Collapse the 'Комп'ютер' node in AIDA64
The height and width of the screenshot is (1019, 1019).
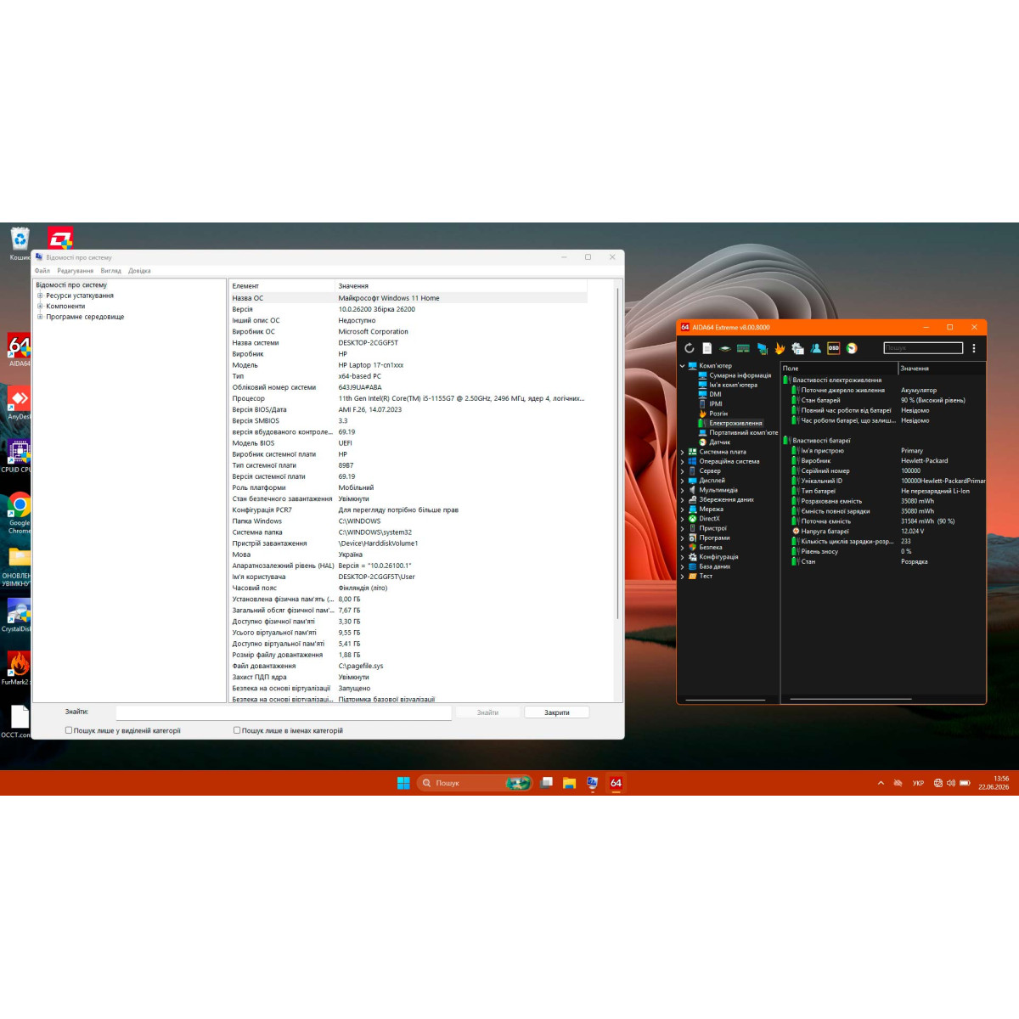click(x=682, y=366)
